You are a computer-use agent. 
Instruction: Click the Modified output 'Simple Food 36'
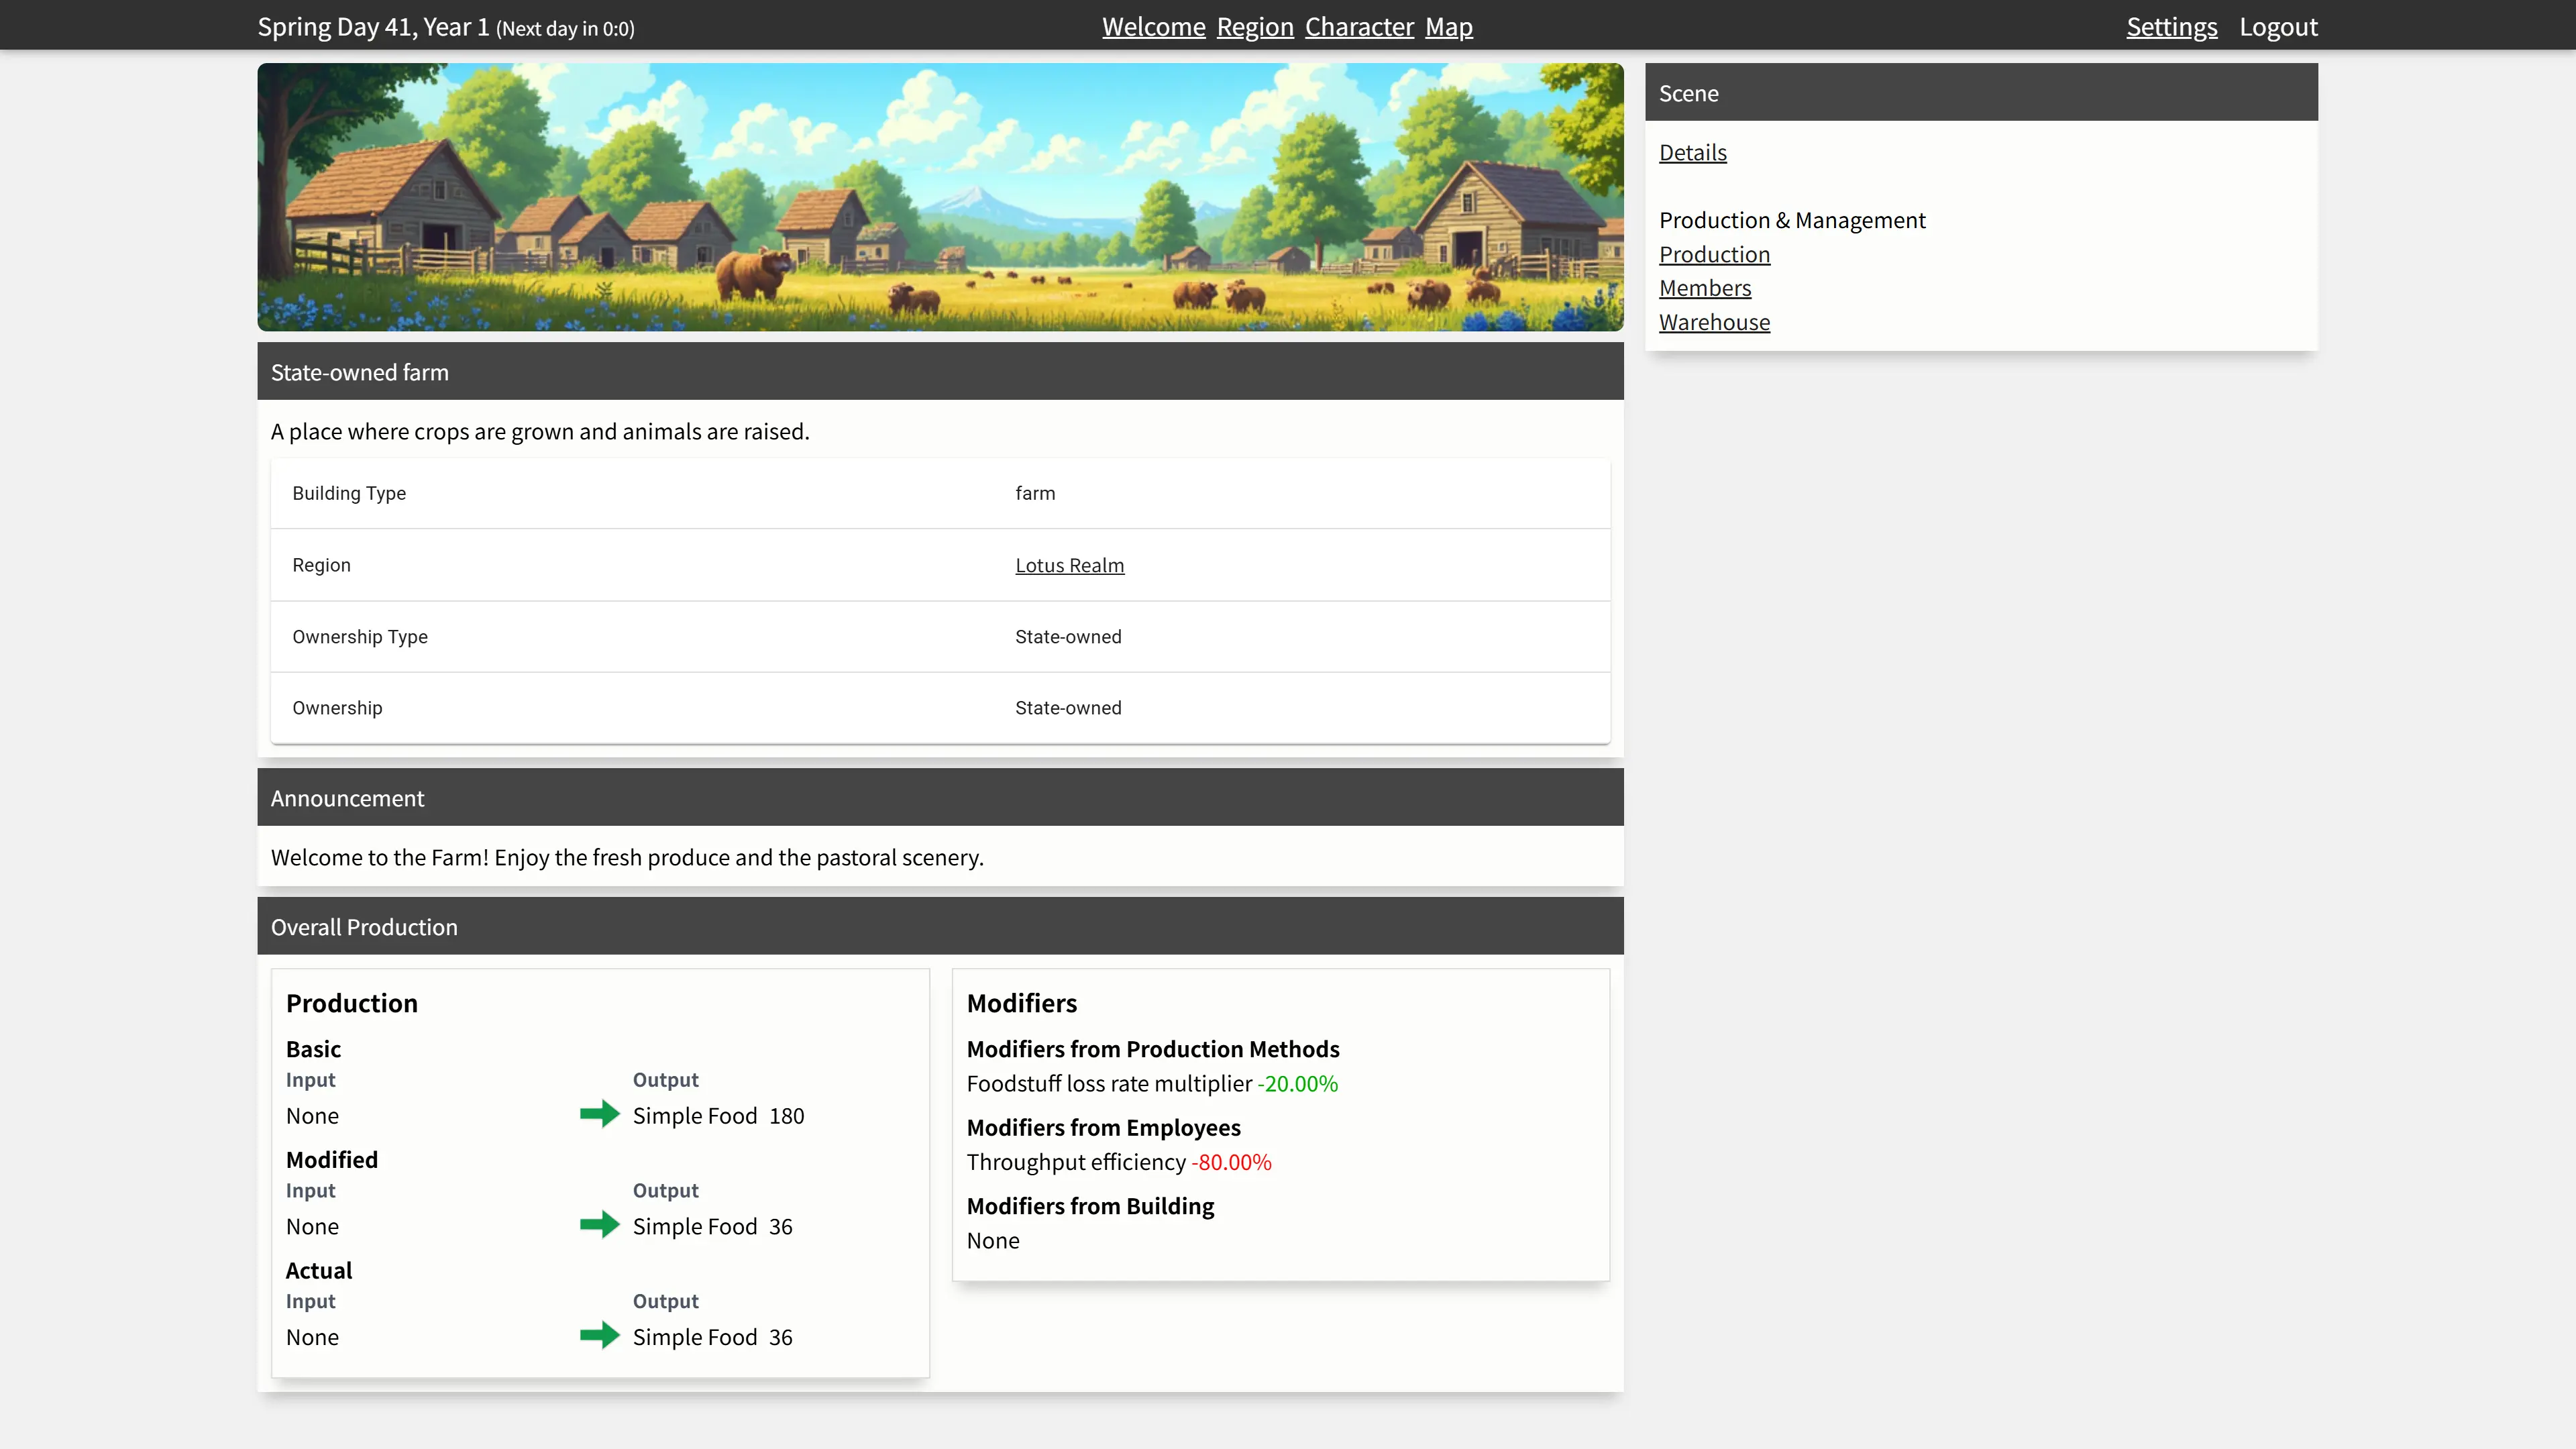coord(712,1227)
